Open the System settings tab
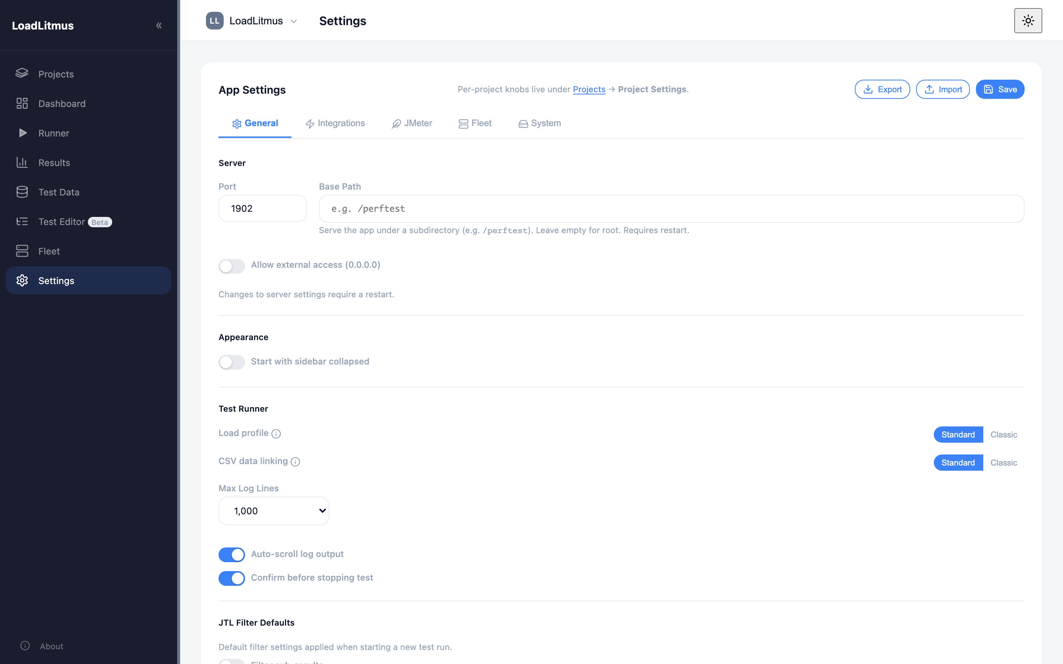 pos(539,124)
